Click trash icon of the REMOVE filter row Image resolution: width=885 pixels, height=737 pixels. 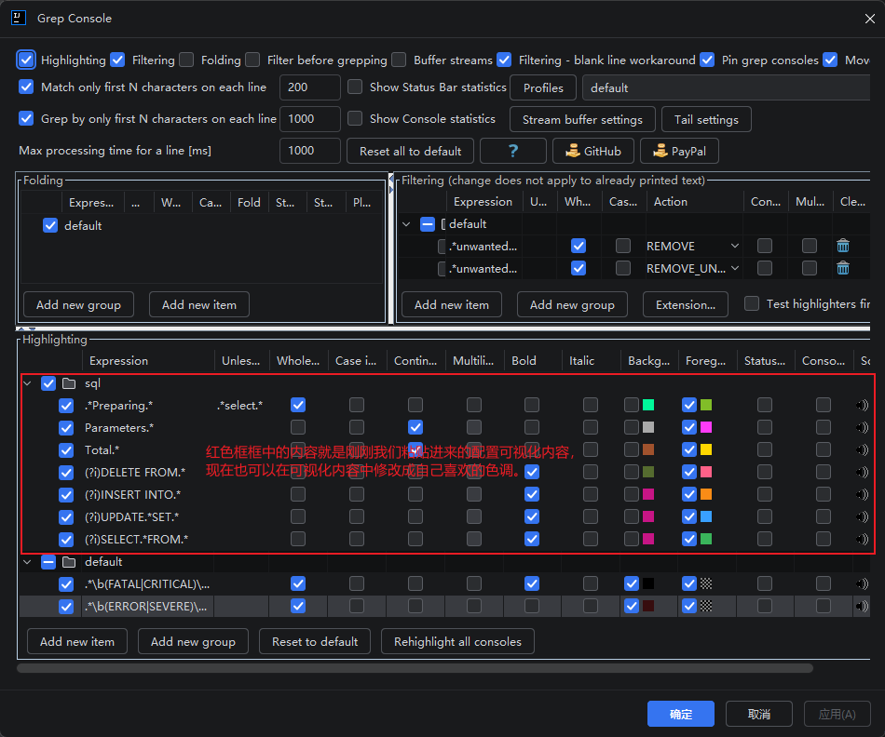point(843,246)
